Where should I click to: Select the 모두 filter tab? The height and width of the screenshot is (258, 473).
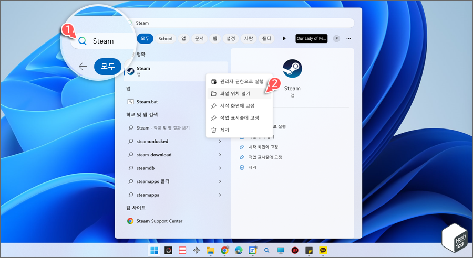click(x=145, y=38)
